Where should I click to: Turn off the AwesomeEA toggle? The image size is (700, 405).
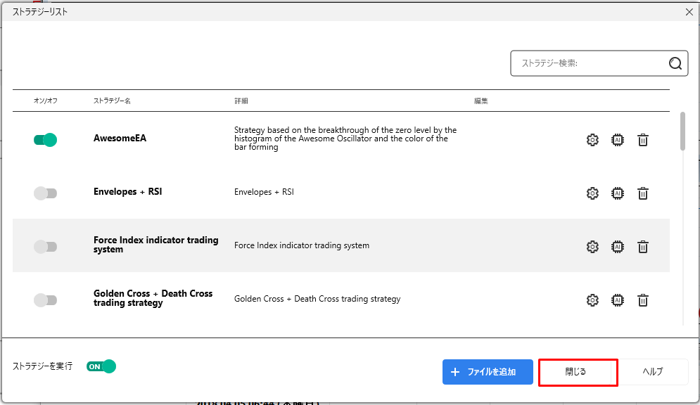pyautogui.click(x=45, y=140)
